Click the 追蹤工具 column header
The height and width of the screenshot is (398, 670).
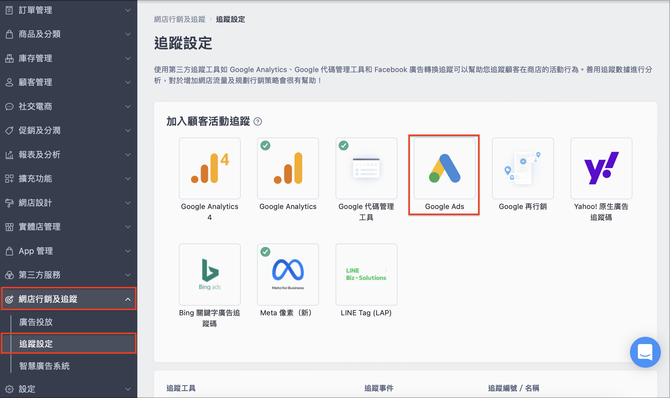tap(181, 388)
